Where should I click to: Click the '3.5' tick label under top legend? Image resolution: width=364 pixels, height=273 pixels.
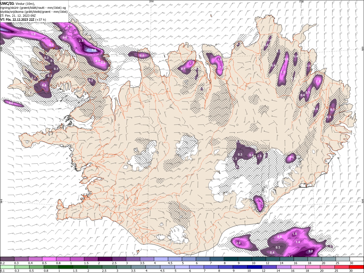pyautogui.click(x=142, y=263)
